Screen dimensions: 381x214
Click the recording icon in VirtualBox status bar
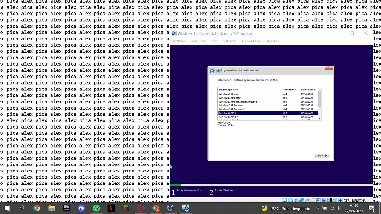[323, 200]
